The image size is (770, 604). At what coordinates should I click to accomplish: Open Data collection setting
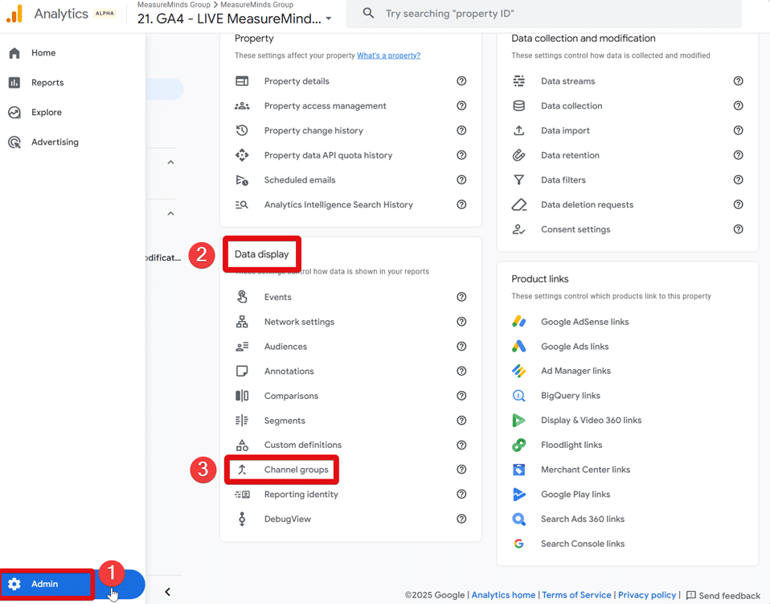pos(571,105)
